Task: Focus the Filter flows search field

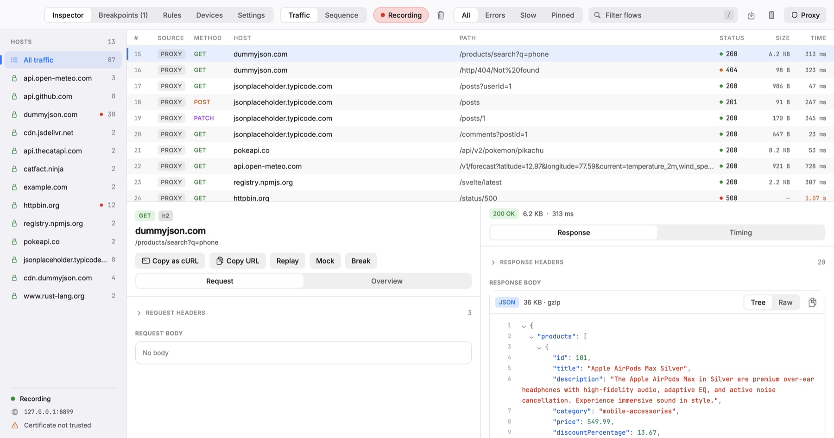Action: (663, 15)
